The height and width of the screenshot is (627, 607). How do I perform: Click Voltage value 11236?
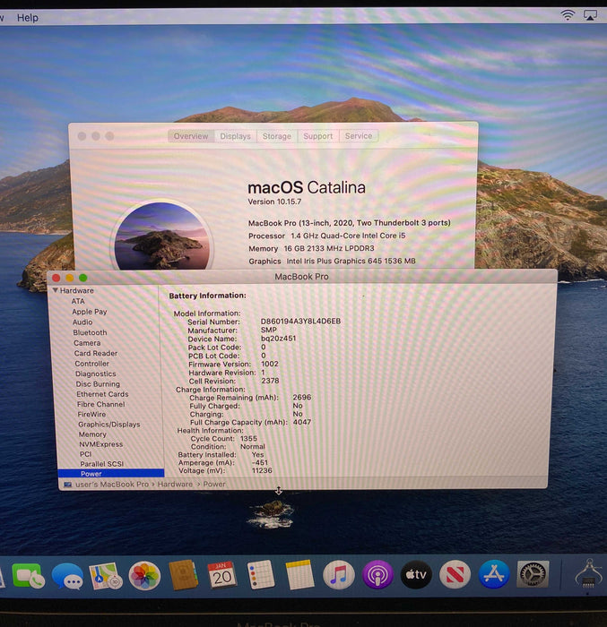[262, 470]
